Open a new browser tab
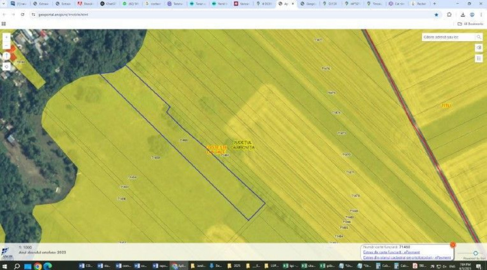Screen dimensions: 487x270 [434, 4]
